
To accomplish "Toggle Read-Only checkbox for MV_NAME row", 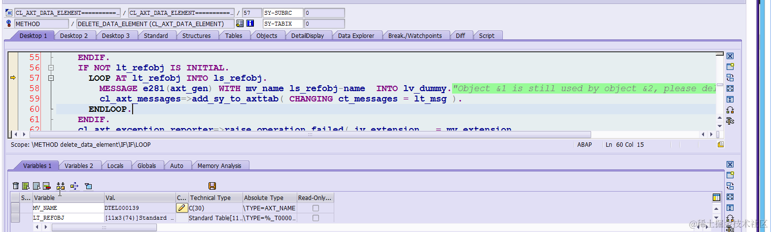I will [x=315, y=208].
